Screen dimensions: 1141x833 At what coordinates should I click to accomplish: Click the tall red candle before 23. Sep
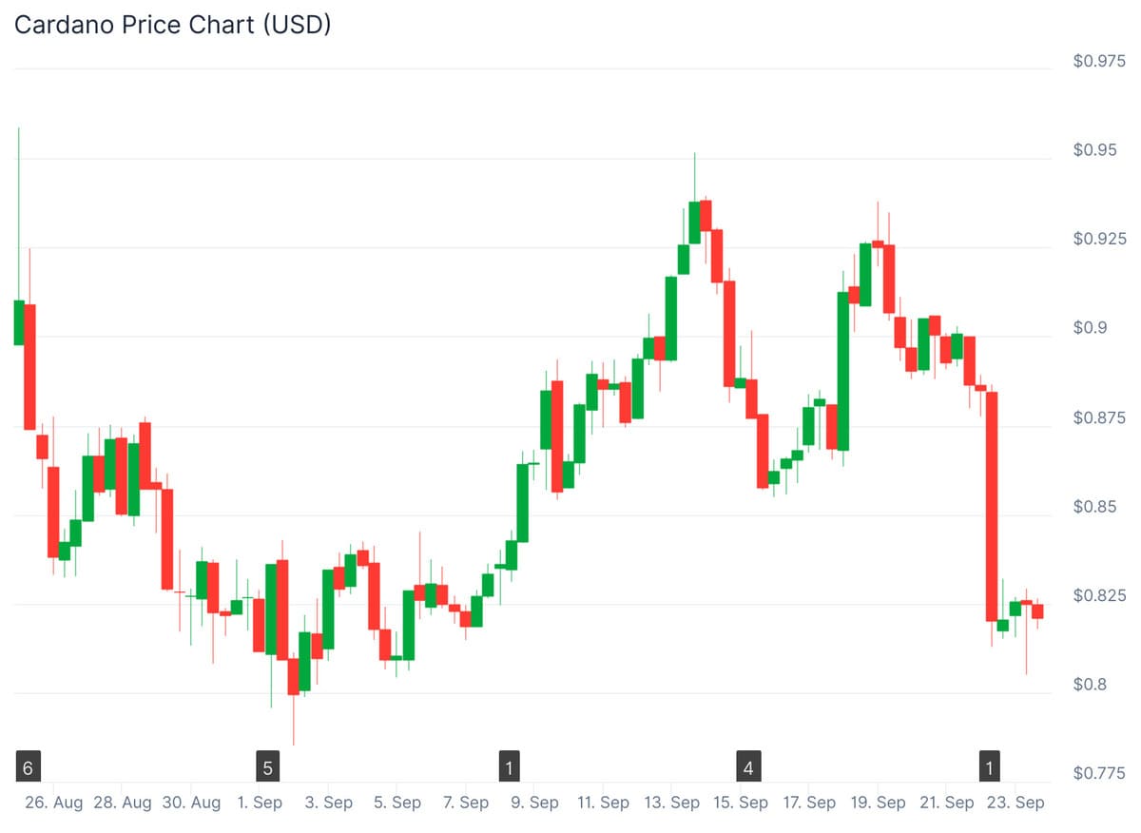pos(992,506)
